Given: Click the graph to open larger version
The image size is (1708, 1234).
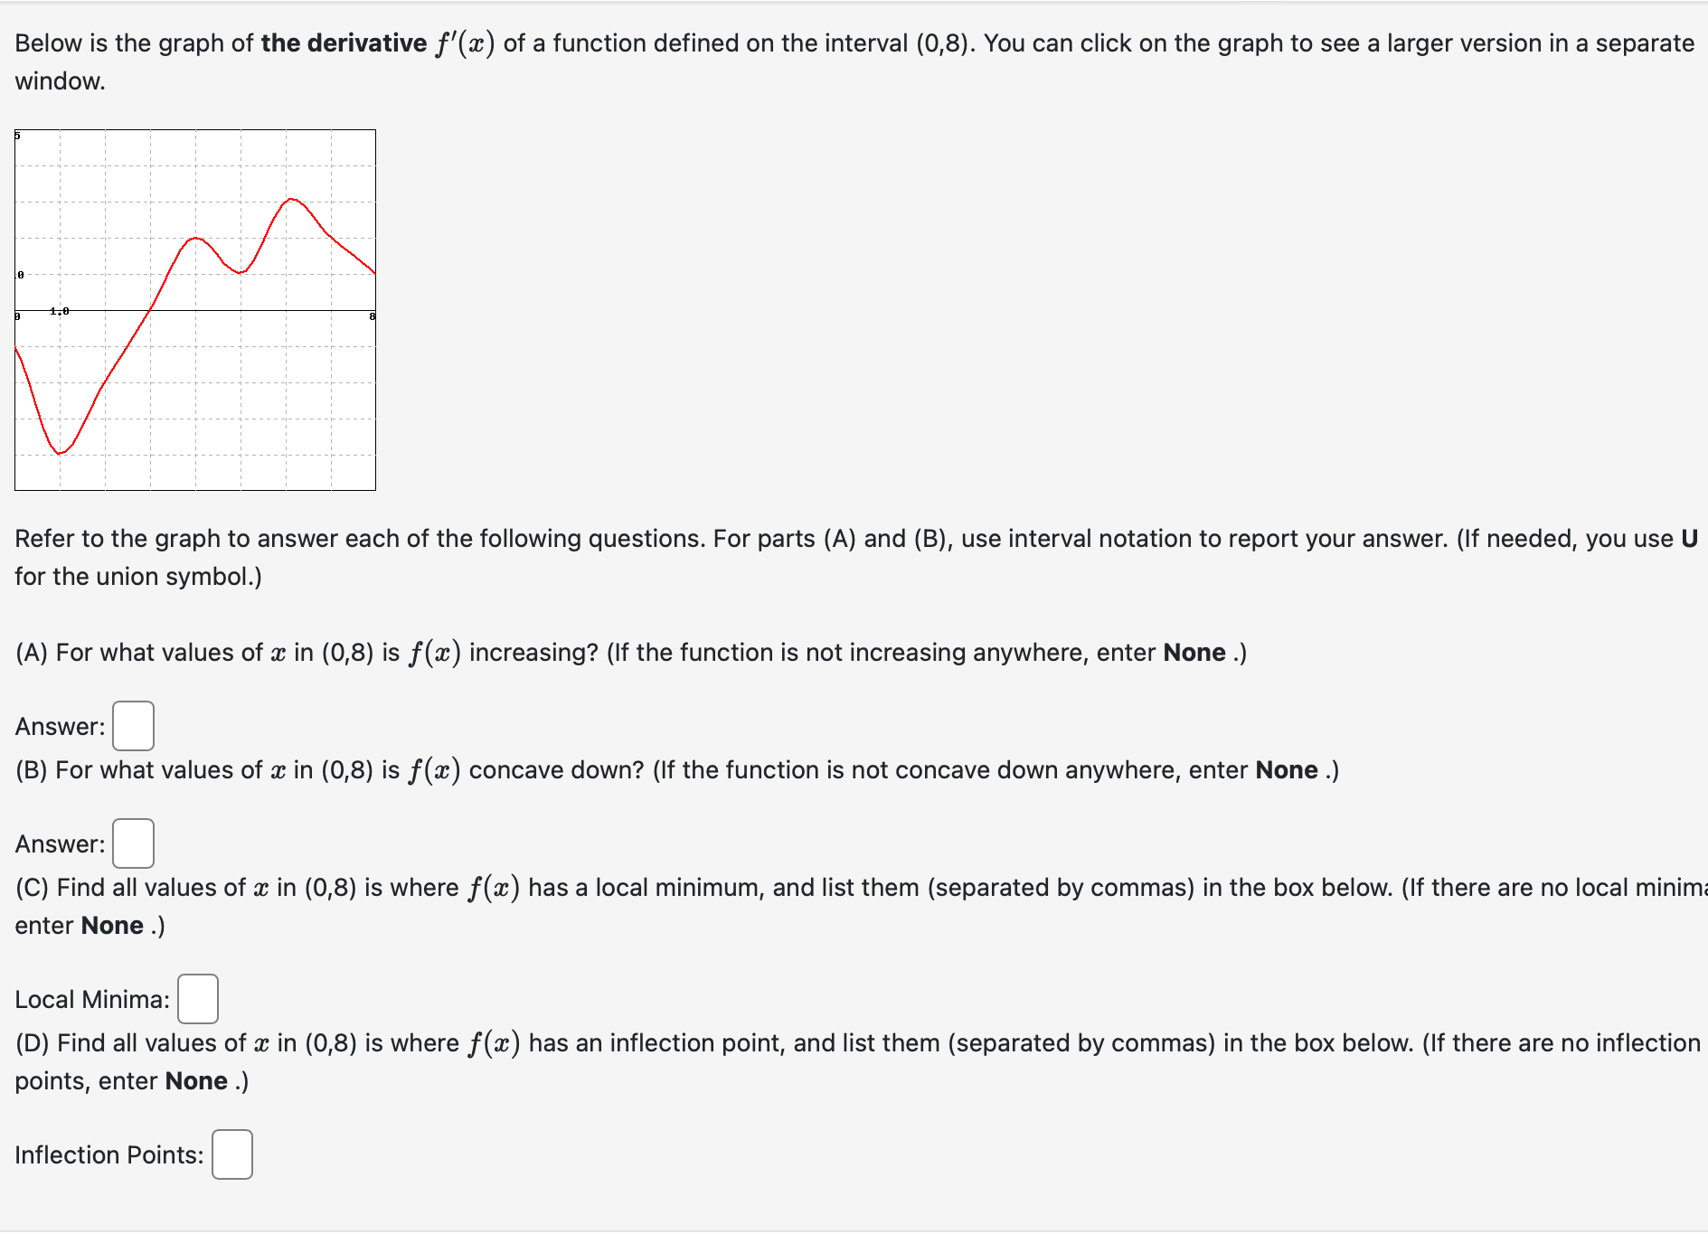Looking at the screenshot, I should [194, 307].
